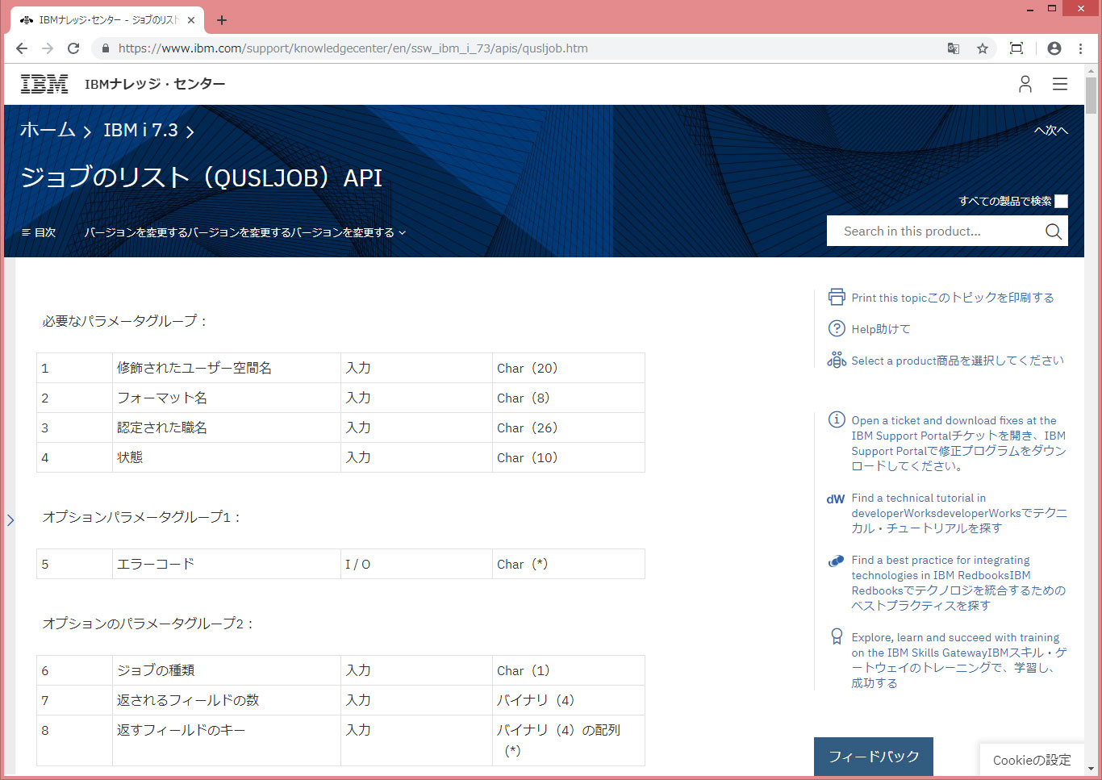
Task: Click the printer icon for Print this topic
Action: tap(837, 298)
